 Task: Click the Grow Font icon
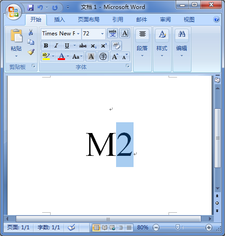(115, 56)
